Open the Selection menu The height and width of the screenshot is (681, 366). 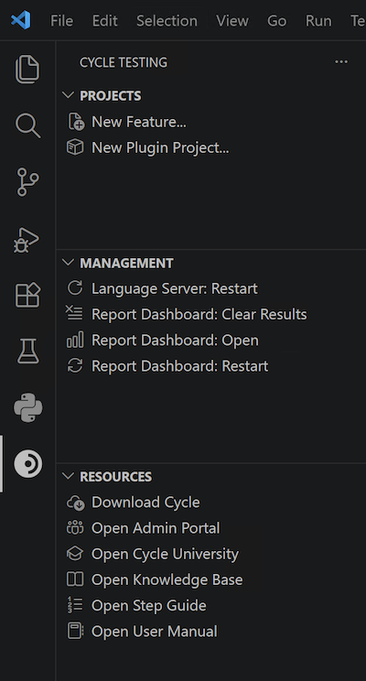point(167,20)
